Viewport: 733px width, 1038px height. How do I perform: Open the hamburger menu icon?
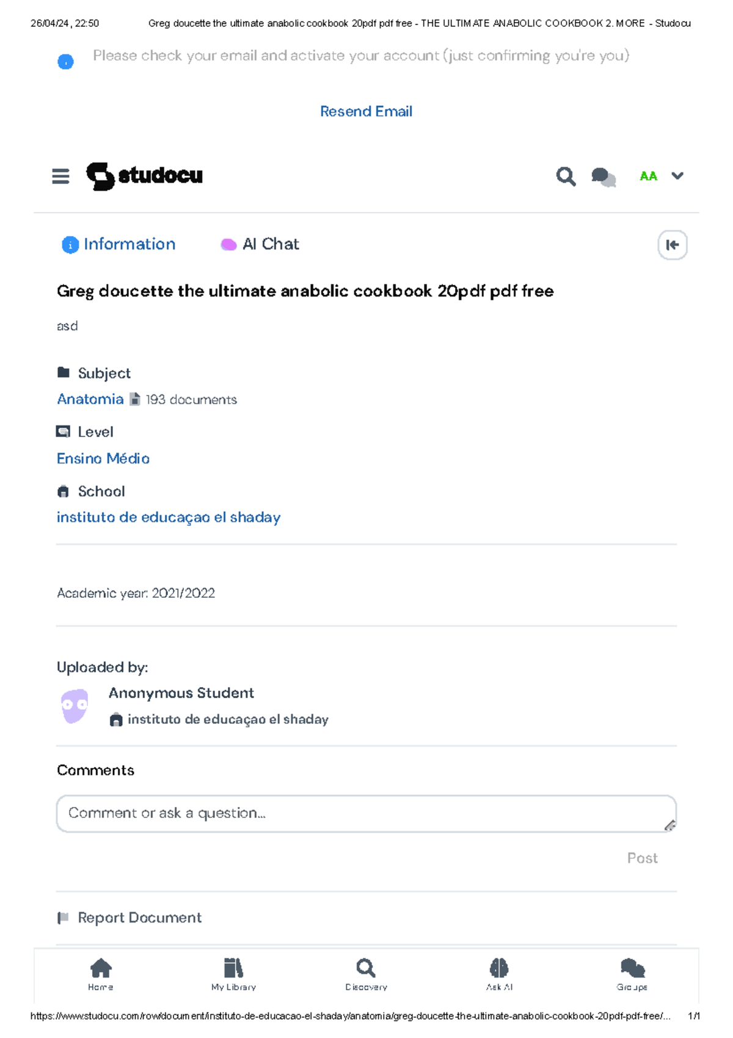tap(60, 177)
